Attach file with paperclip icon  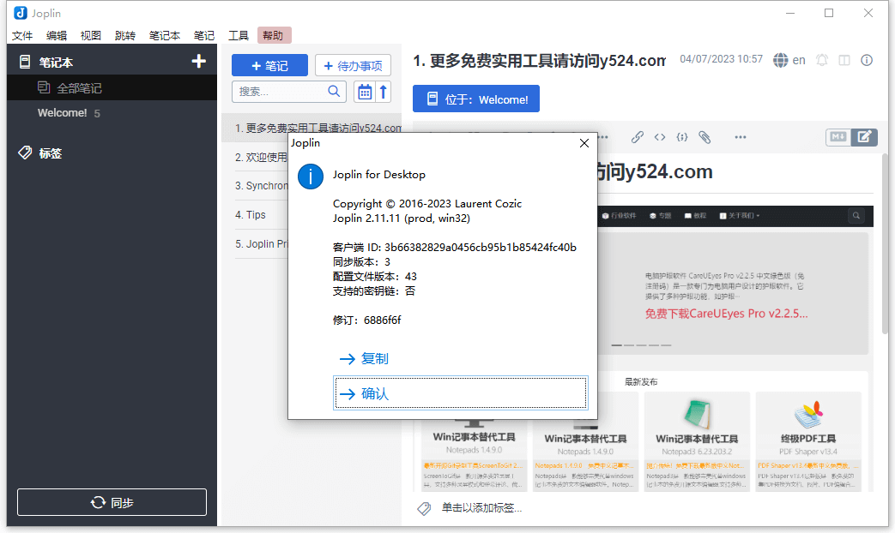pyautogui.click(x=705, y=137)
